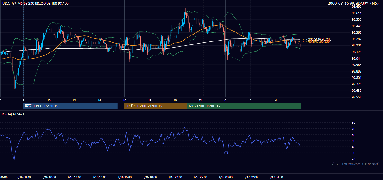383x180 pixels.
Task: Click the 97.558 price axis label
Action: pos(356,97)
